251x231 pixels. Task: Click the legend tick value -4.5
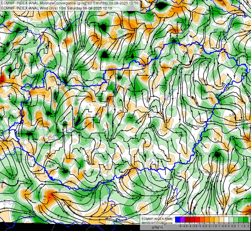pos(185,226)
